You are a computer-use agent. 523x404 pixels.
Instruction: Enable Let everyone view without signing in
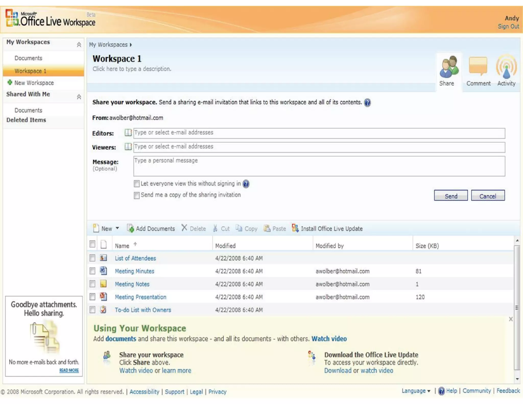137,184
